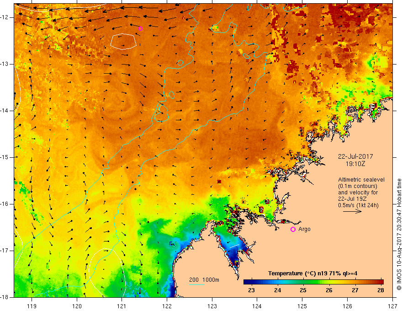
Task: Click the colorbar tick label '27'
Action: click(x=355, y=290)
